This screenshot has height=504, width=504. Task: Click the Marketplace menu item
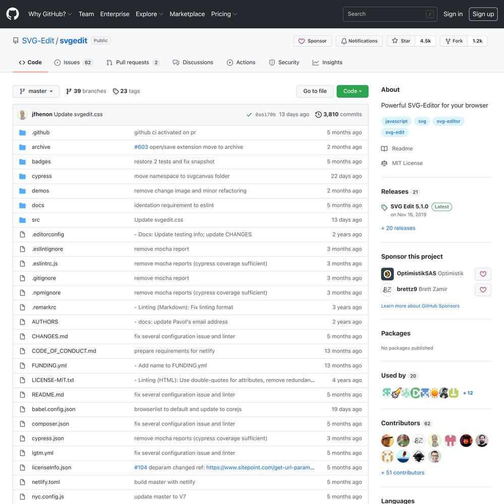(187, 14)
